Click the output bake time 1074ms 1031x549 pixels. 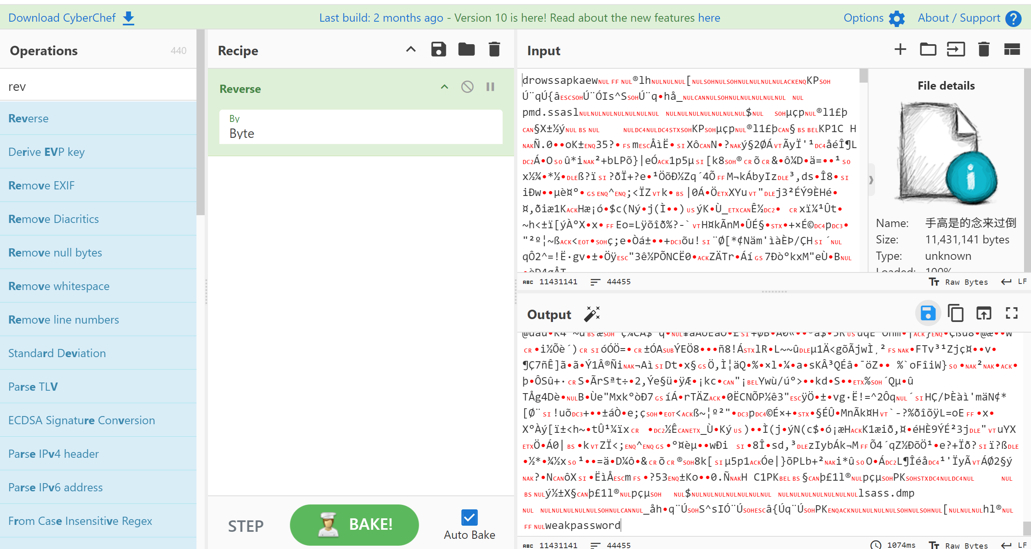901,545
